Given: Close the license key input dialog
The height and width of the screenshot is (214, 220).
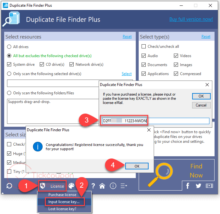Looking at the screenshot, I should pos(207,85).
